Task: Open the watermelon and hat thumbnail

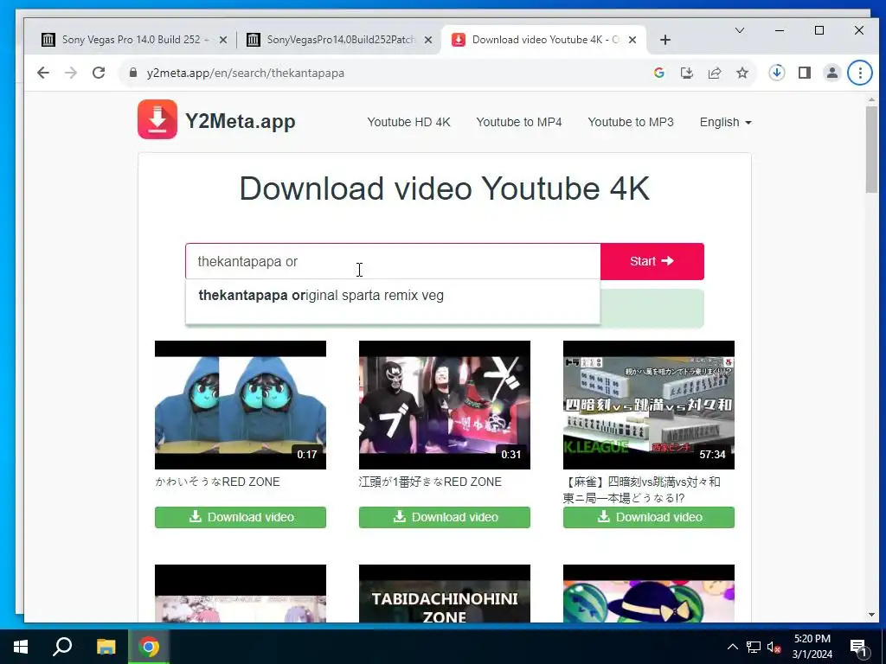Action: coord(649,593)
